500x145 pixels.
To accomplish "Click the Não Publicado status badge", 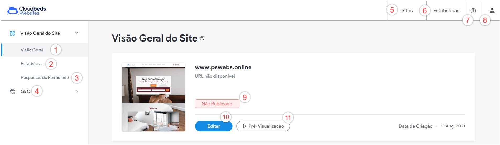I will (x=217, y=104).
